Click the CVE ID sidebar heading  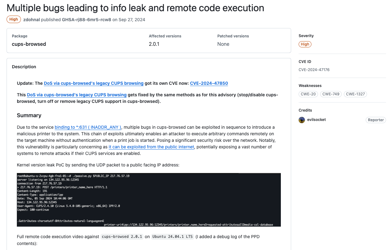(305, 62)
